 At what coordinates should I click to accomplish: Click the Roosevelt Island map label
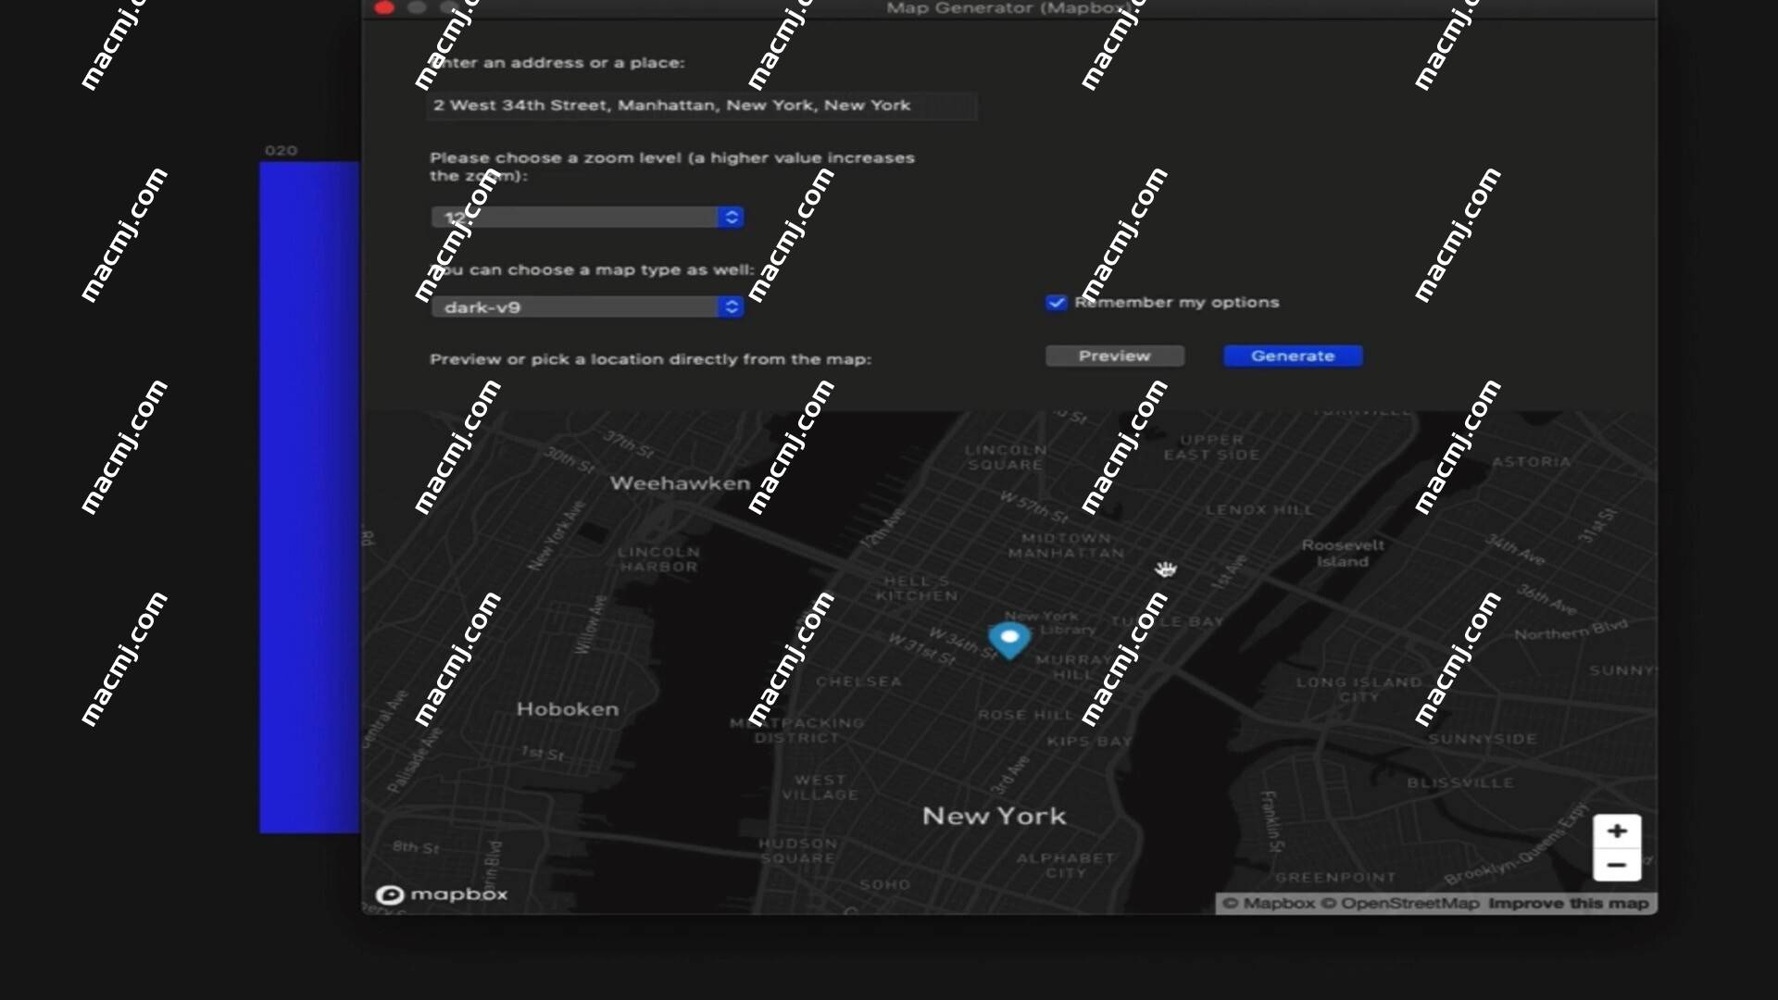(1343, 554)
